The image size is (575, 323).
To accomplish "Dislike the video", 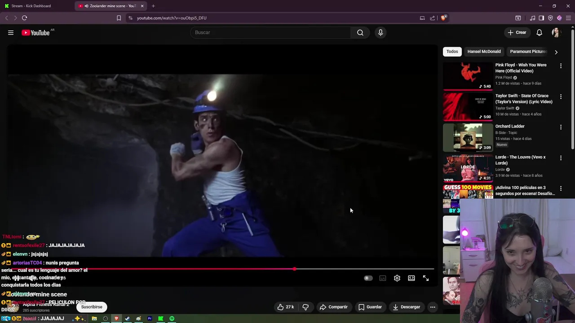I will click(305, 307).
